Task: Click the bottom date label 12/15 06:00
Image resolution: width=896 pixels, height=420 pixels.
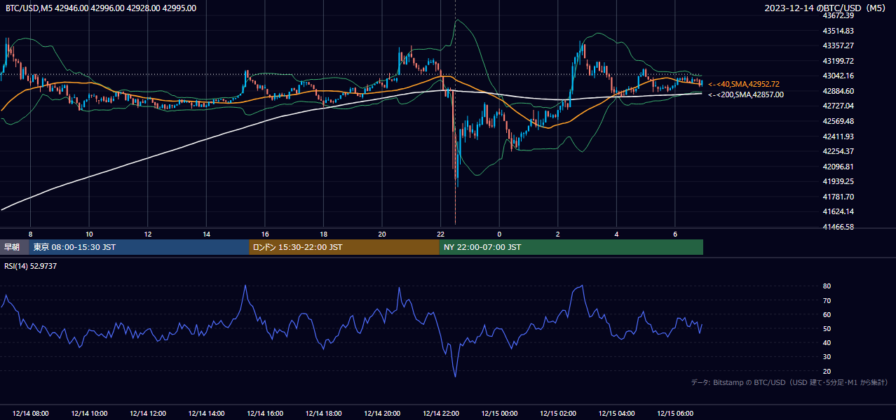Action: pyautogui.click(x=675, y=414)
